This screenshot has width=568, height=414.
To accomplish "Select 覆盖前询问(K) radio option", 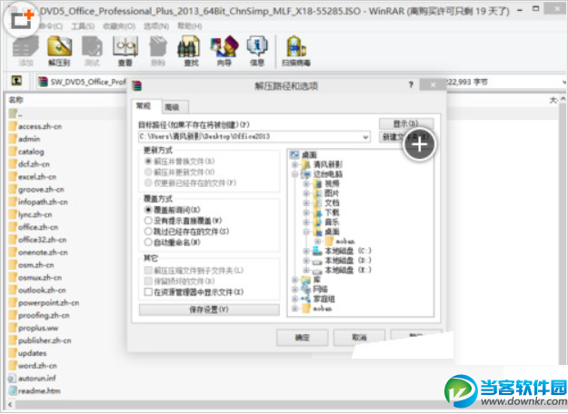I will (x=148, y=210).
